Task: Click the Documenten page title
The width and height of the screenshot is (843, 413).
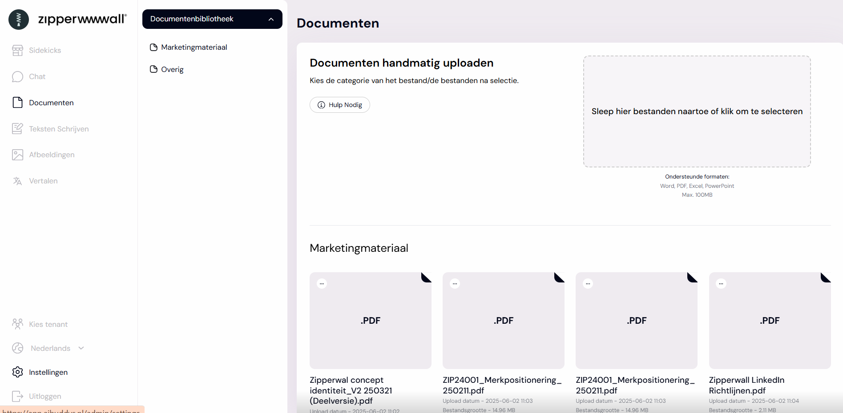Action: pos(338,23)
